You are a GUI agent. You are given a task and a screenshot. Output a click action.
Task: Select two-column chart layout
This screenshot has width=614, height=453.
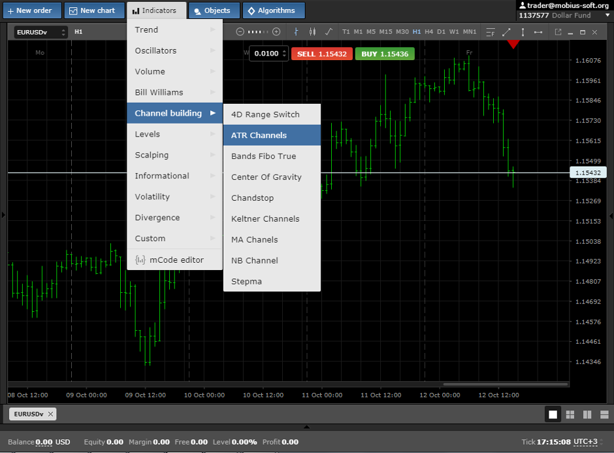(587, 414)
